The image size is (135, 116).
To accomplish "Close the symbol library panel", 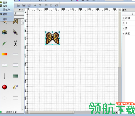I will 22,10.
